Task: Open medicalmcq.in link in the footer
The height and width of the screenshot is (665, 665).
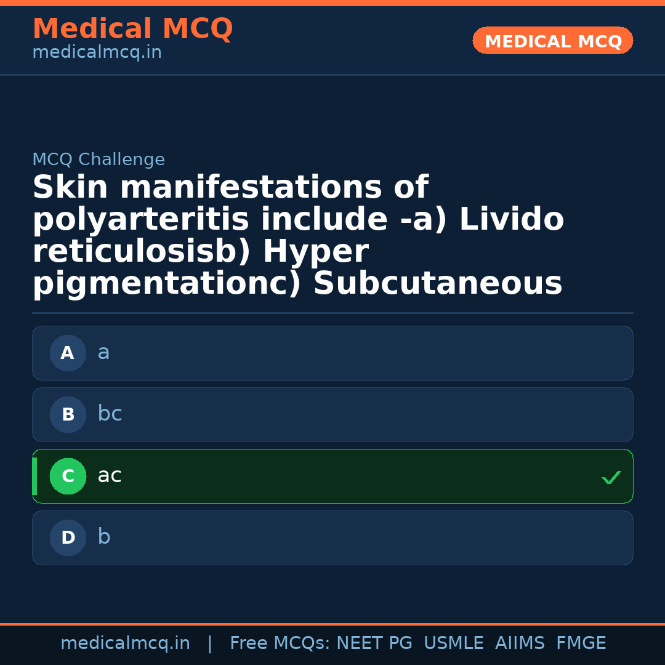Action: (x=125, y=643)
